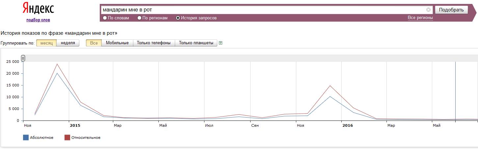Click the vertical marker line near May 2016
This screenshot has width=478, height=149.
point(455,91)
